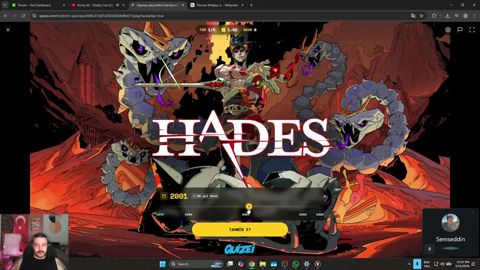Open media controls icon in Chrome toolbar
This screenshot has width=480, height=270.
[x=456, y=16]
